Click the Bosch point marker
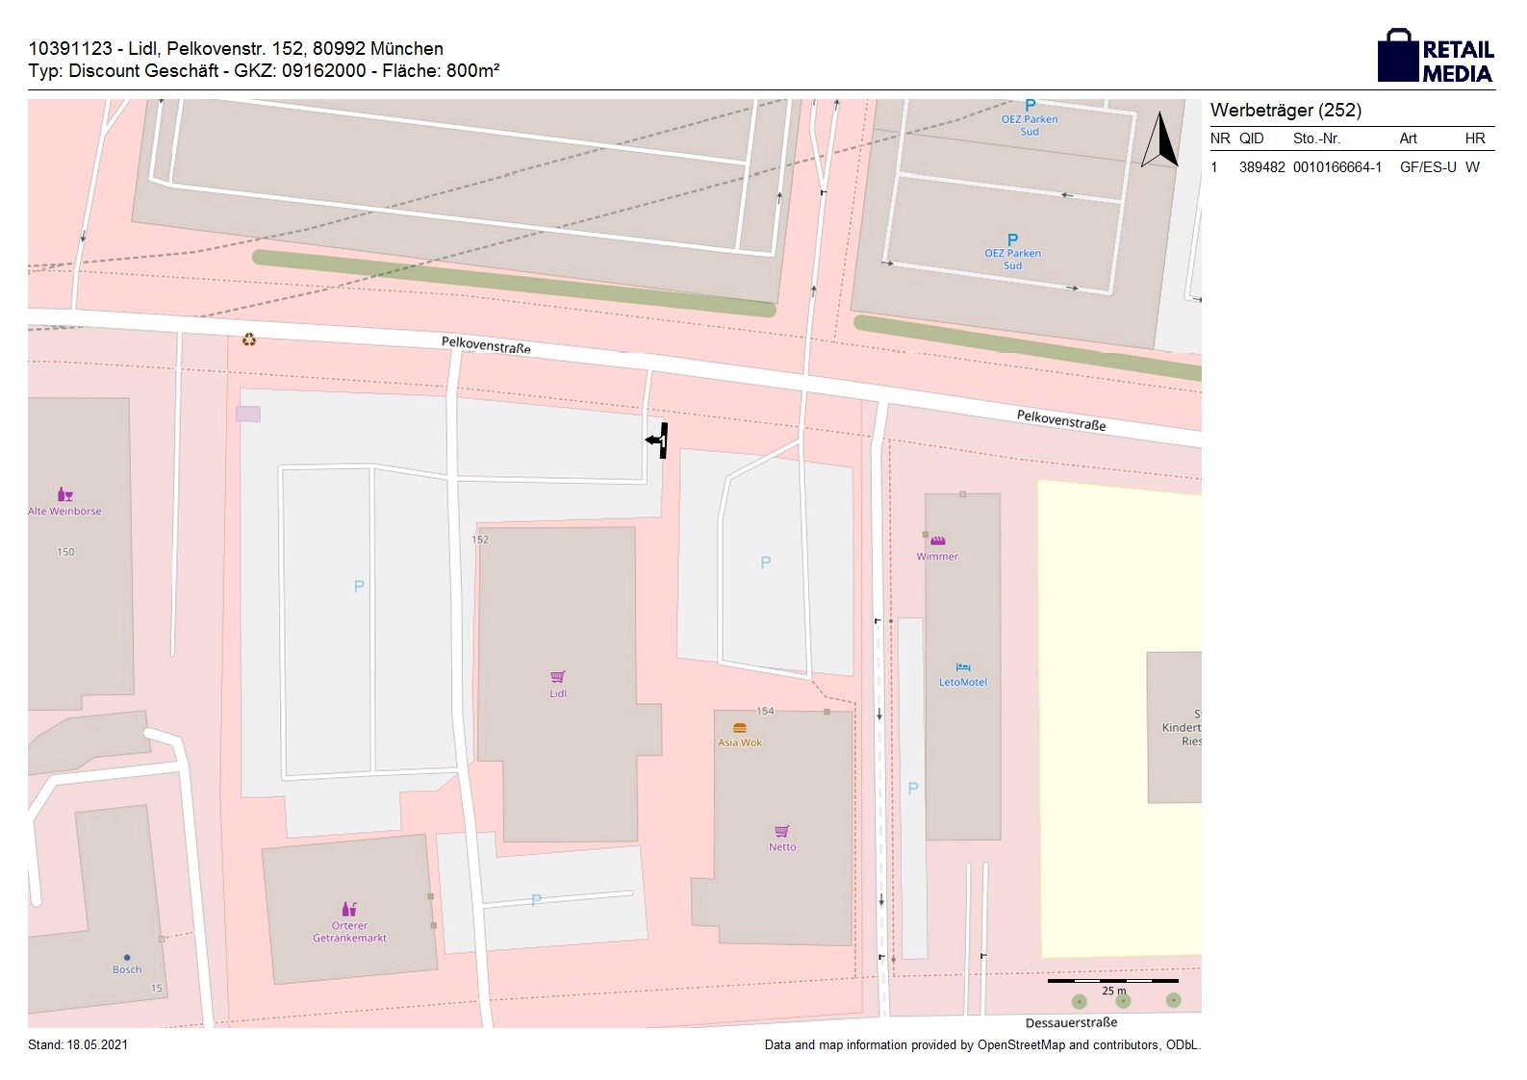Viewport: 1527px width, 1080px height. (x=127, y=958)
